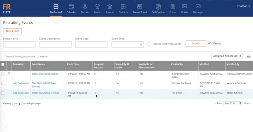Open the Tickets icon
This screenshot has width=253, height=132.
[x=184, y=6]
